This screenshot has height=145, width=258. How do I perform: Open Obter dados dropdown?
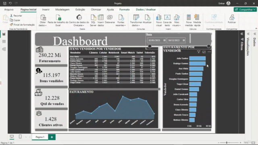[43, 21]
